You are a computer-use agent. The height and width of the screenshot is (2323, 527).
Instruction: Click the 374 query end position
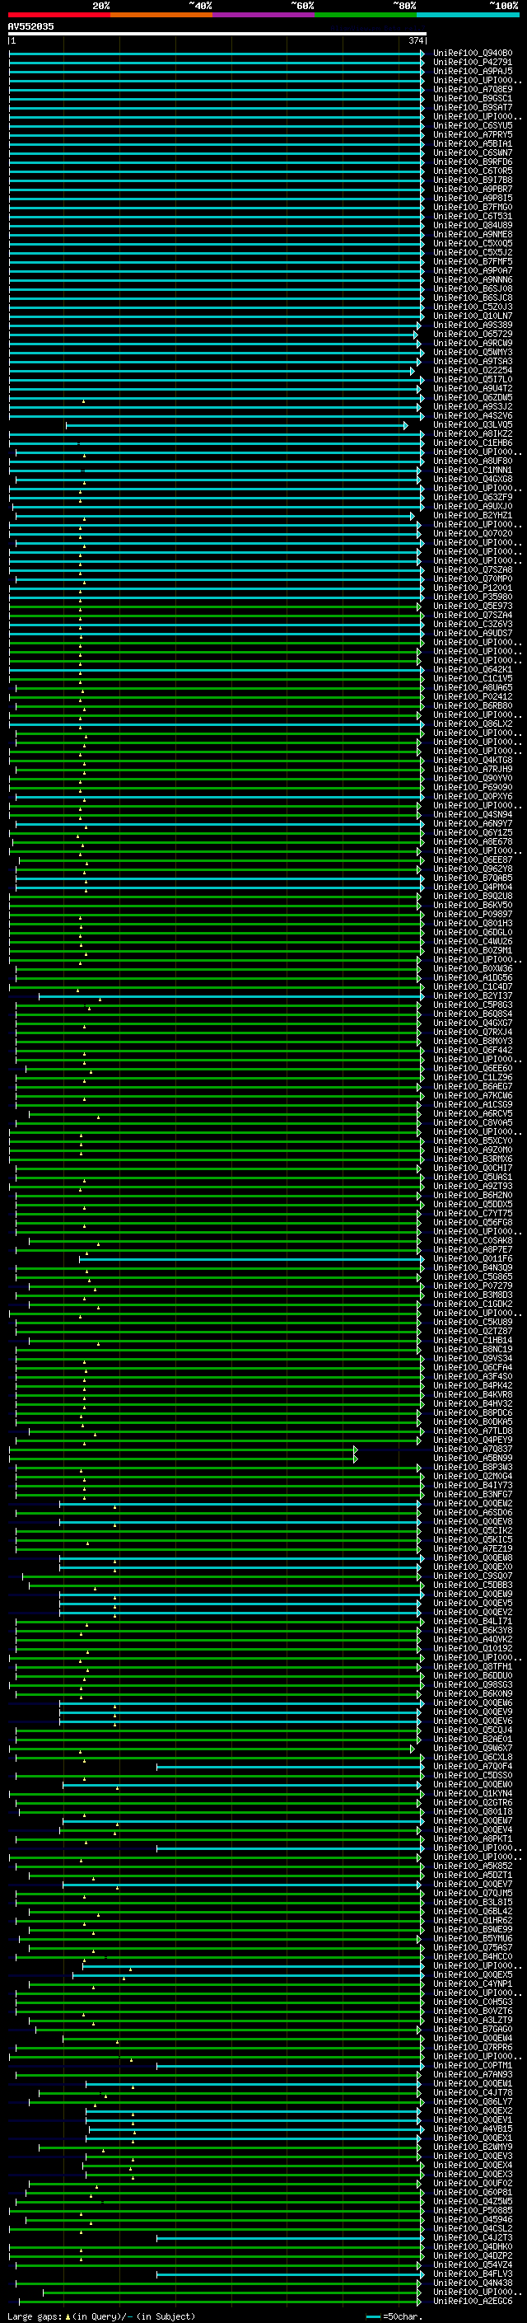tap(415, 40)
